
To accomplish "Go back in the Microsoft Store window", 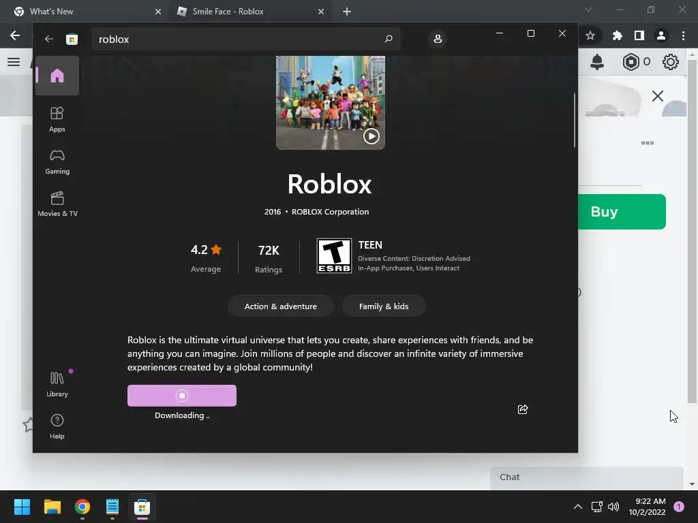I will [49, 39].
